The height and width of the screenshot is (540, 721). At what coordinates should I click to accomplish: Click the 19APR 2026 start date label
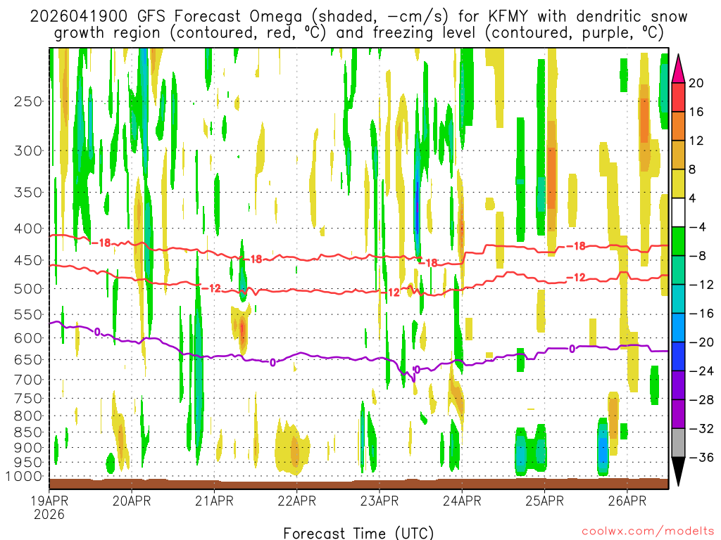(50, 508)
